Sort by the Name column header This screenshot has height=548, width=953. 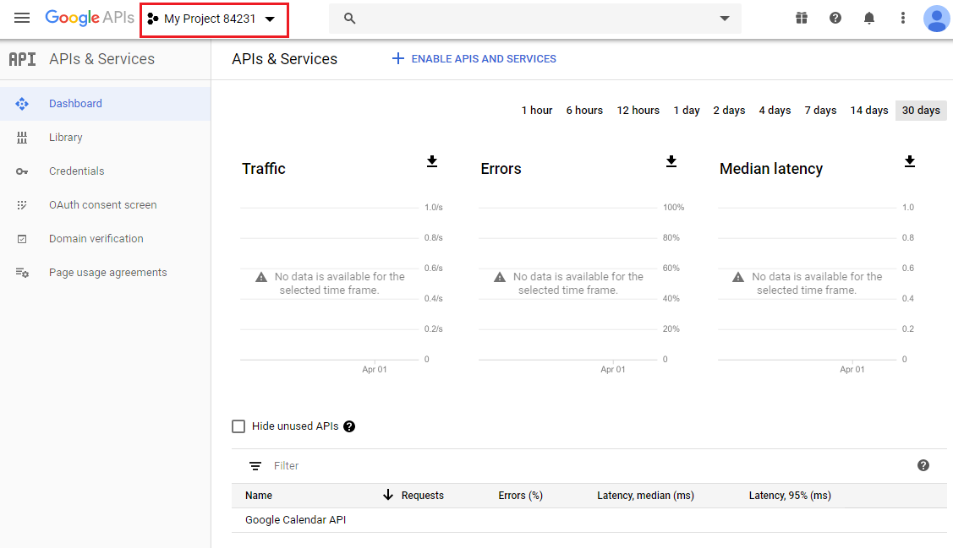[259, 496]
